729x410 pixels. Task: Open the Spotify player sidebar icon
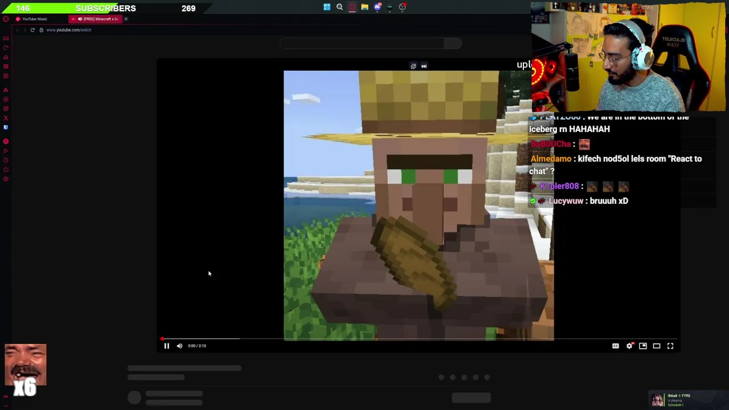(x=6, y=141)
